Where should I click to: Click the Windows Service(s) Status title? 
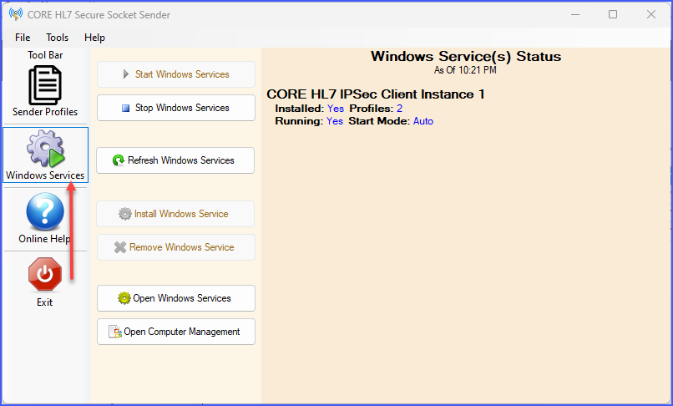coord(466,56)
